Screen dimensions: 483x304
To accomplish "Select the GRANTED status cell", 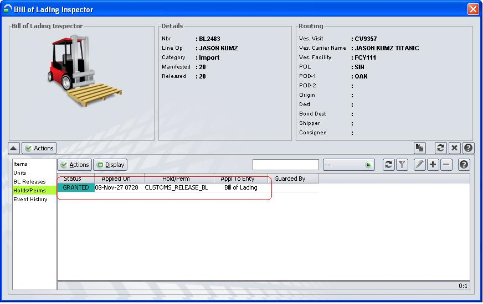I will (x=76, y=187).
